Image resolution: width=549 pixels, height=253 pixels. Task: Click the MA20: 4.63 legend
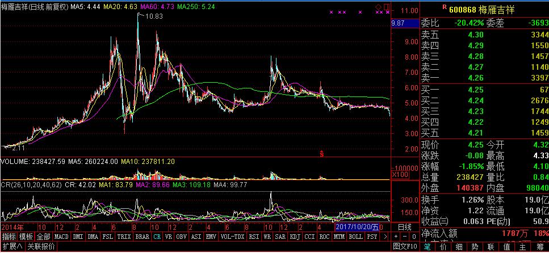(x=120, y=7)
